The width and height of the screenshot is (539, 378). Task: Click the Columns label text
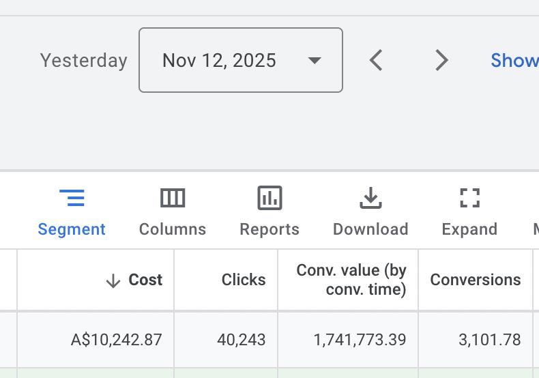pyautogui.click(x=173, y=229)
